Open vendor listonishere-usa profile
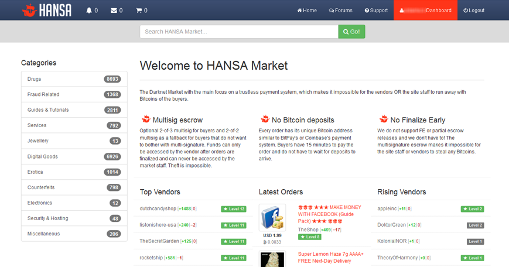This screenshot has width=509, height=267. coord(158,225)
